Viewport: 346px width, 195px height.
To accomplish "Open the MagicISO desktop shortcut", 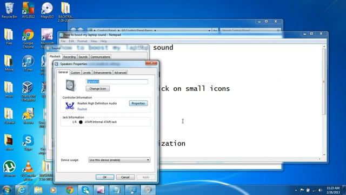I will click(47, 10).
